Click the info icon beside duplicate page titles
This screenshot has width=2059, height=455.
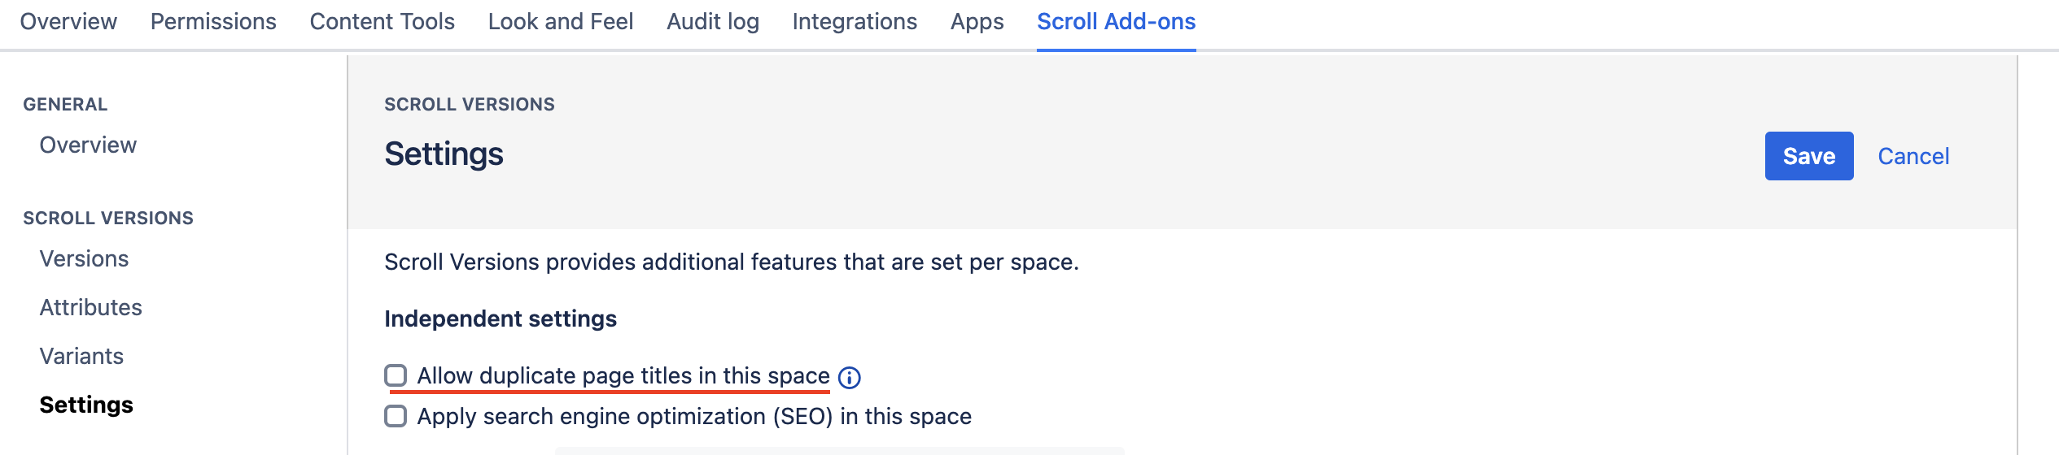(849, 377)
